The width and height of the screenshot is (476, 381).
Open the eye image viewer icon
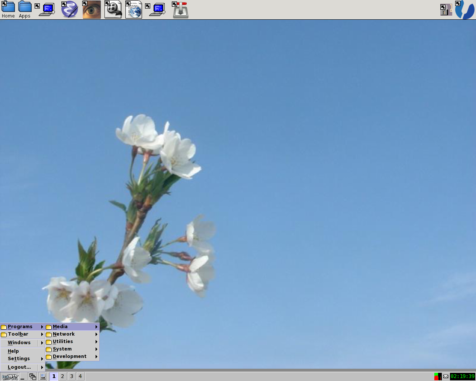[91, 10]
